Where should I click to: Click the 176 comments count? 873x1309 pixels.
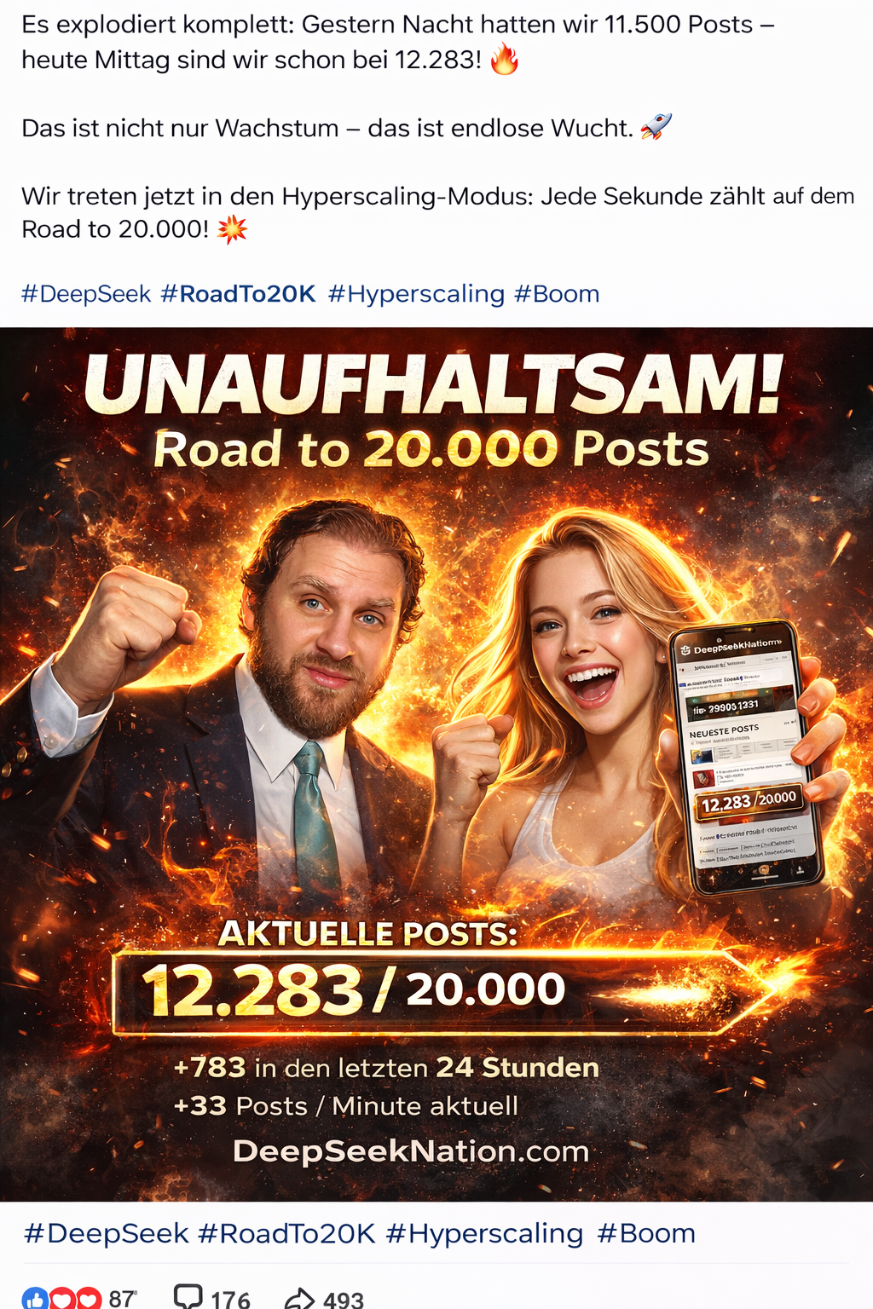point(230,1299)
